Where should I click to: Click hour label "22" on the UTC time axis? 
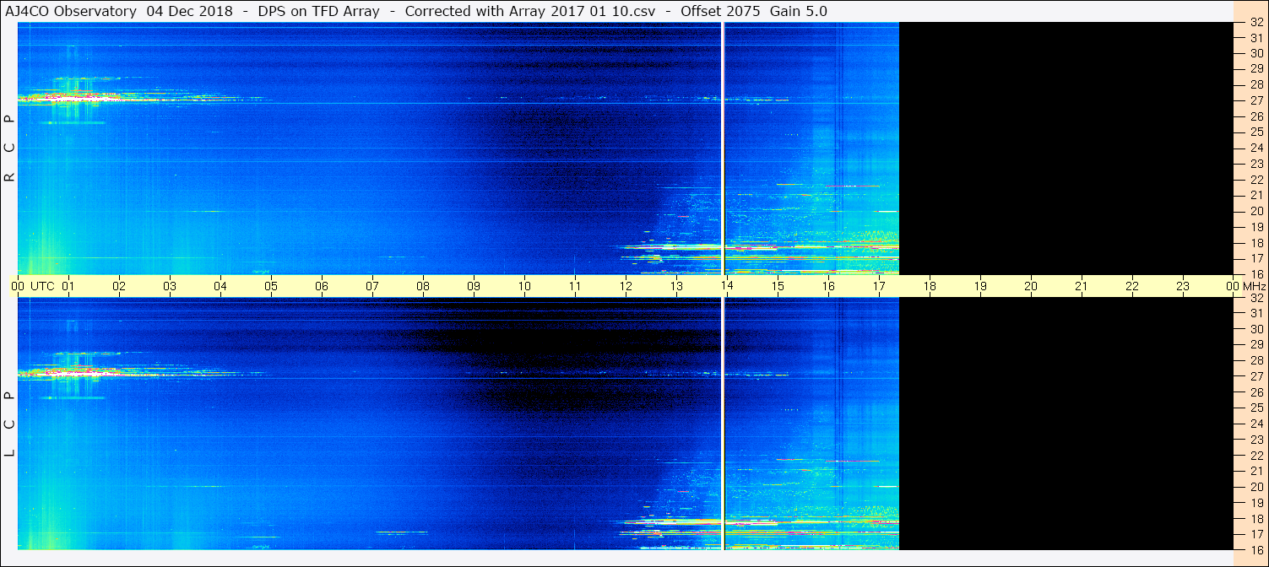click(x=1132, y=286)
